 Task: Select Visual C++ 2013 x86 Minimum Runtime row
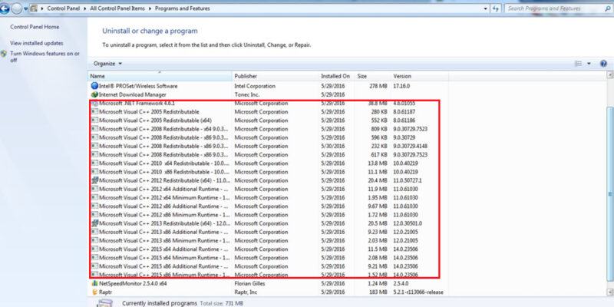click(x=268, y=240)
